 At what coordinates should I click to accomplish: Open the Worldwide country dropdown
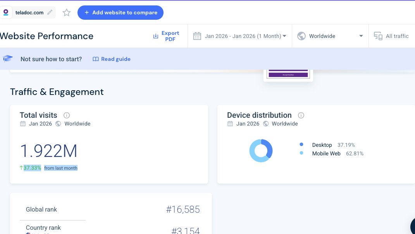click(330, 36)
